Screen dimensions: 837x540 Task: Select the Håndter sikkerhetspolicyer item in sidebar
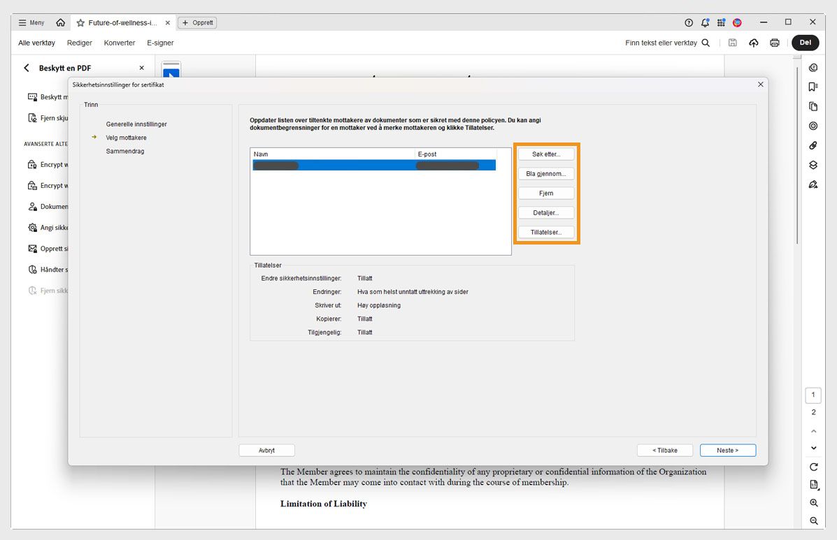(x=48, y=270)
